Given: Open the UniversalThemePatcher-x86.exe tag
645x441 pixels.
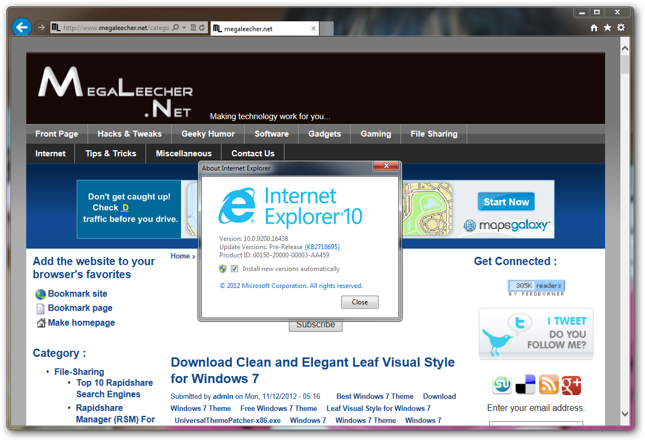Looking at the screenshot, I should pyautogui.click(x=228, y=420).
